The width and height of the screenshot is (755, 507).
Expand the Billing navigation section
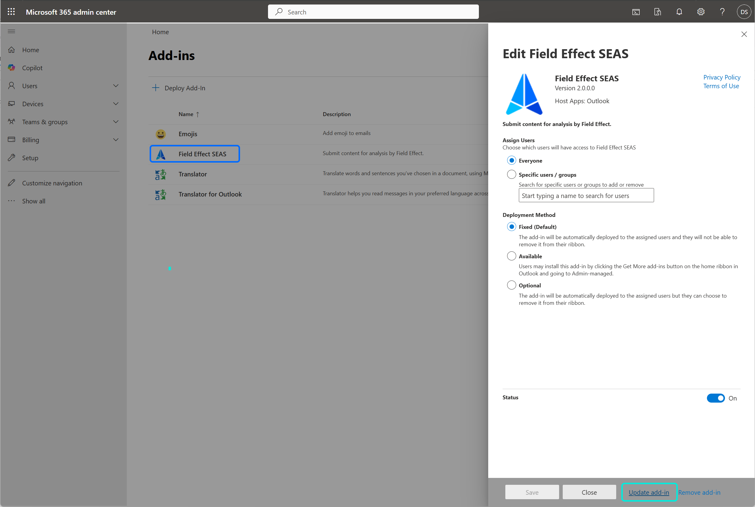click(116, 140)
